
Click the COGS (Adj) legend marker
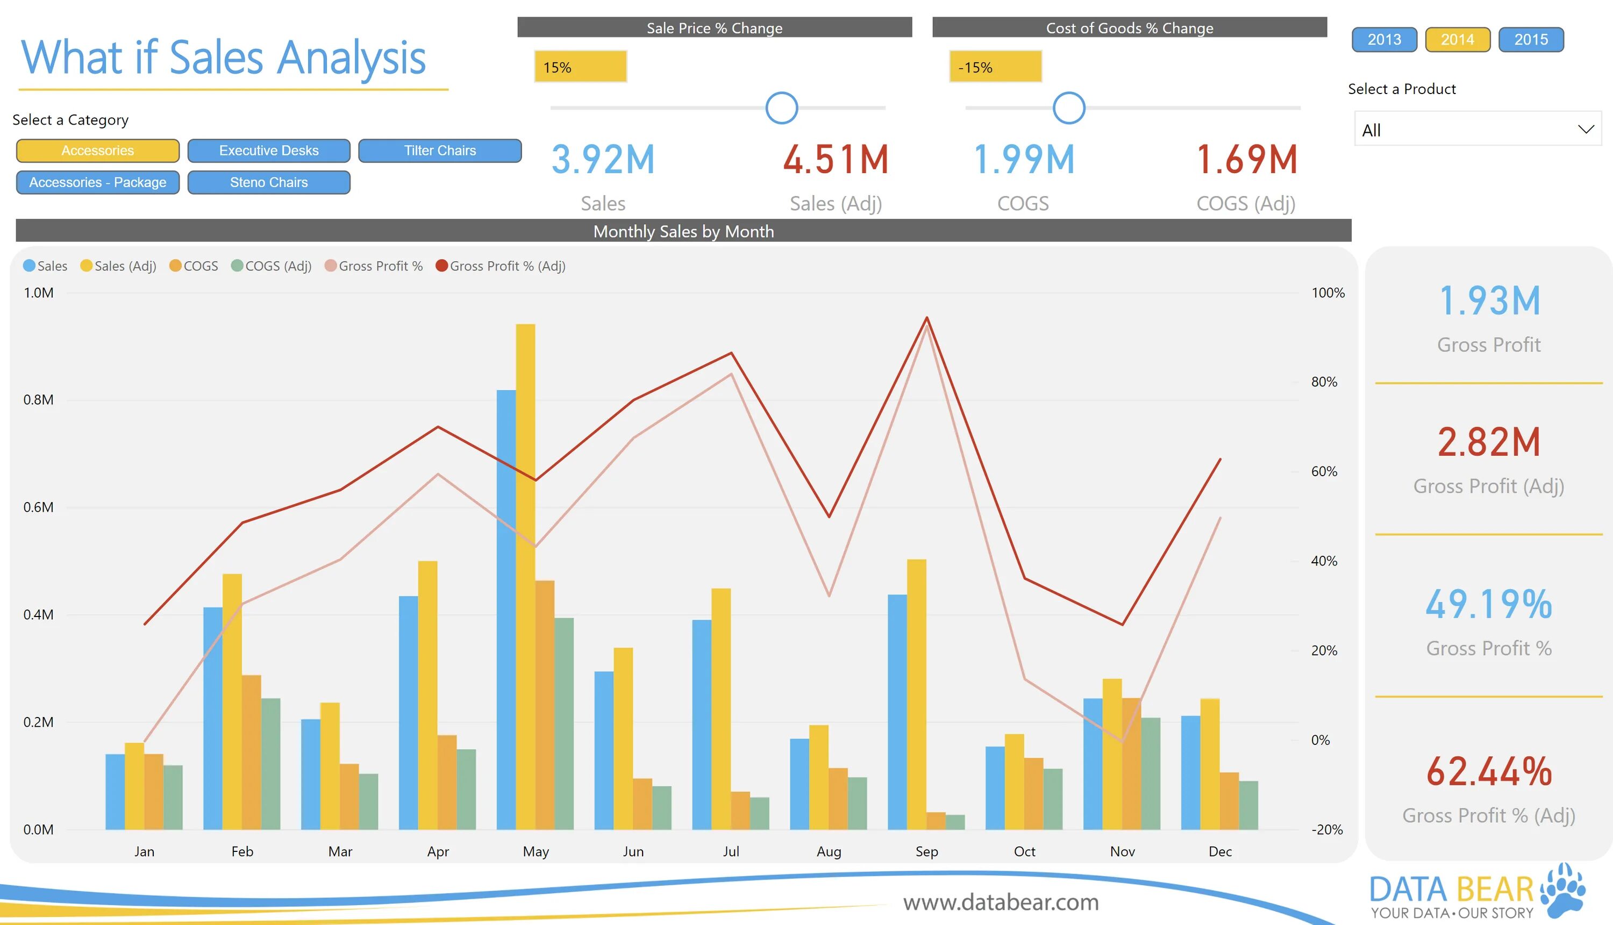(x=237, y=266)
